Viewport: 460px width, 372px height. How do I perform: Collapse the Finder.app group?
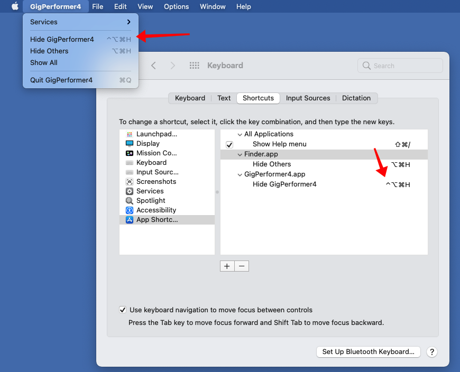coord(240,154)
